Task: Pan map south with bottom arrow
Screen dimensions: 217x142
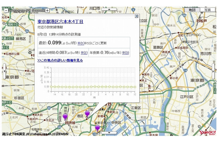Action: [x=109, y=133]
